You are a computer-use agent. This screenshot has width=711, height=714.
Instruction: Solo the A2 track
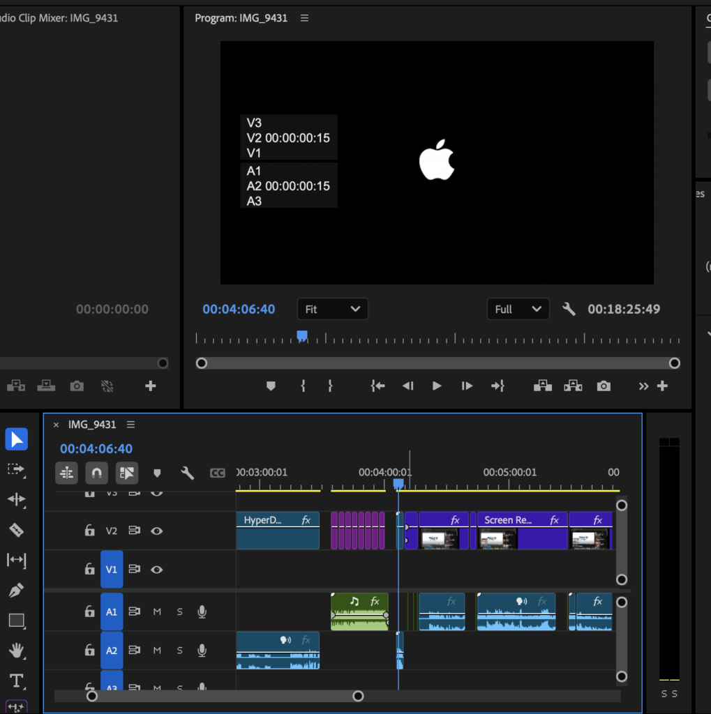179,651
